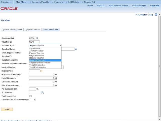Screen dimensions: 161x121
Task: Open the Supplier Name lookup icon
Action: coord(76,49)
